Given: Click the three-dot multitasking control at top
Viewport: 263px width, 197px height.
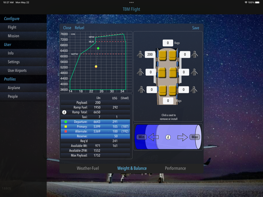Looking at the screenshot, I should pos(131,3).
